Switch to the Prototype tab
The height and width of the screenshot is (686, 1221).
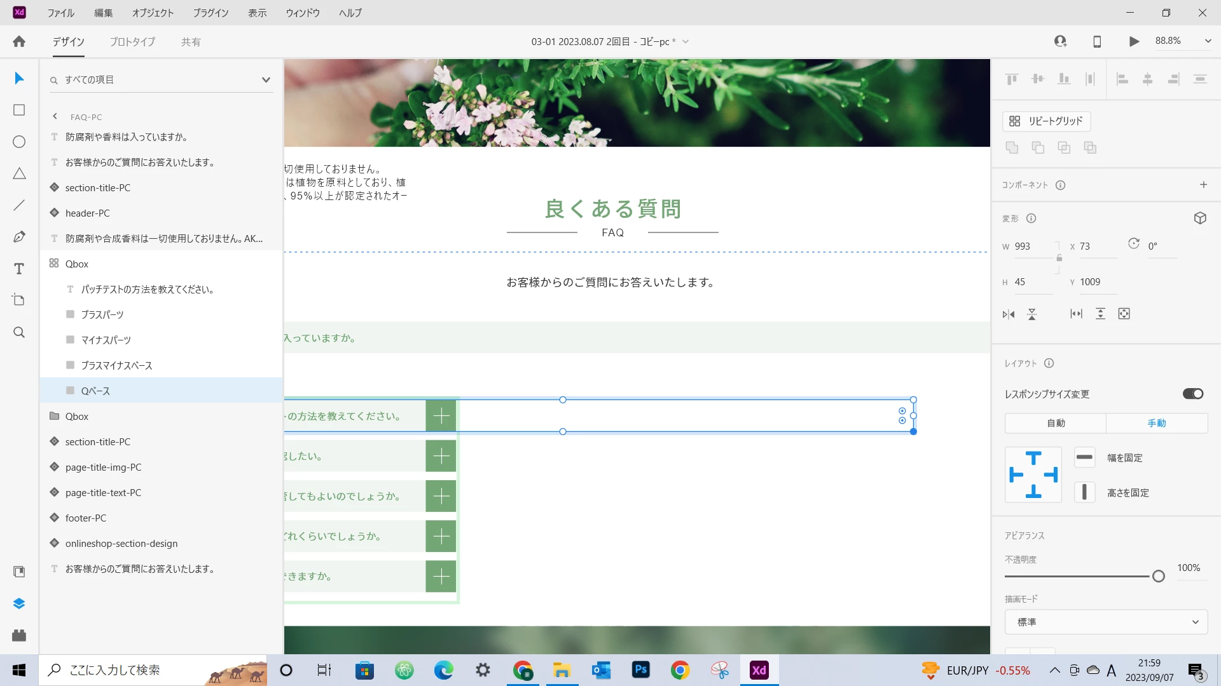[x=132, y=42]
